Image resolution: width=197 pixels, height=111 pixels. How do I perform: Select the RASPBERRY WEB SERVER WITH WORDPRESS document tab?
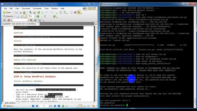coord(19,24)
